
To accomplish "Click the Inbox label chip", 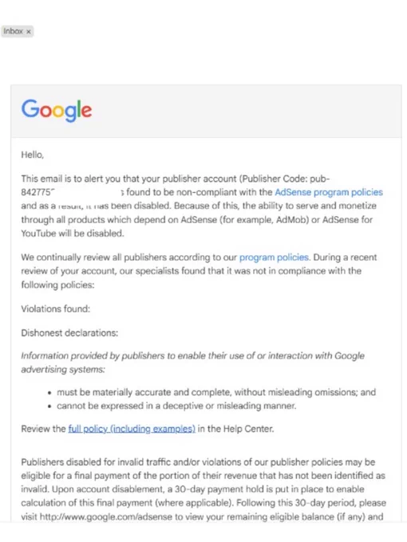I will coord(14,31).
